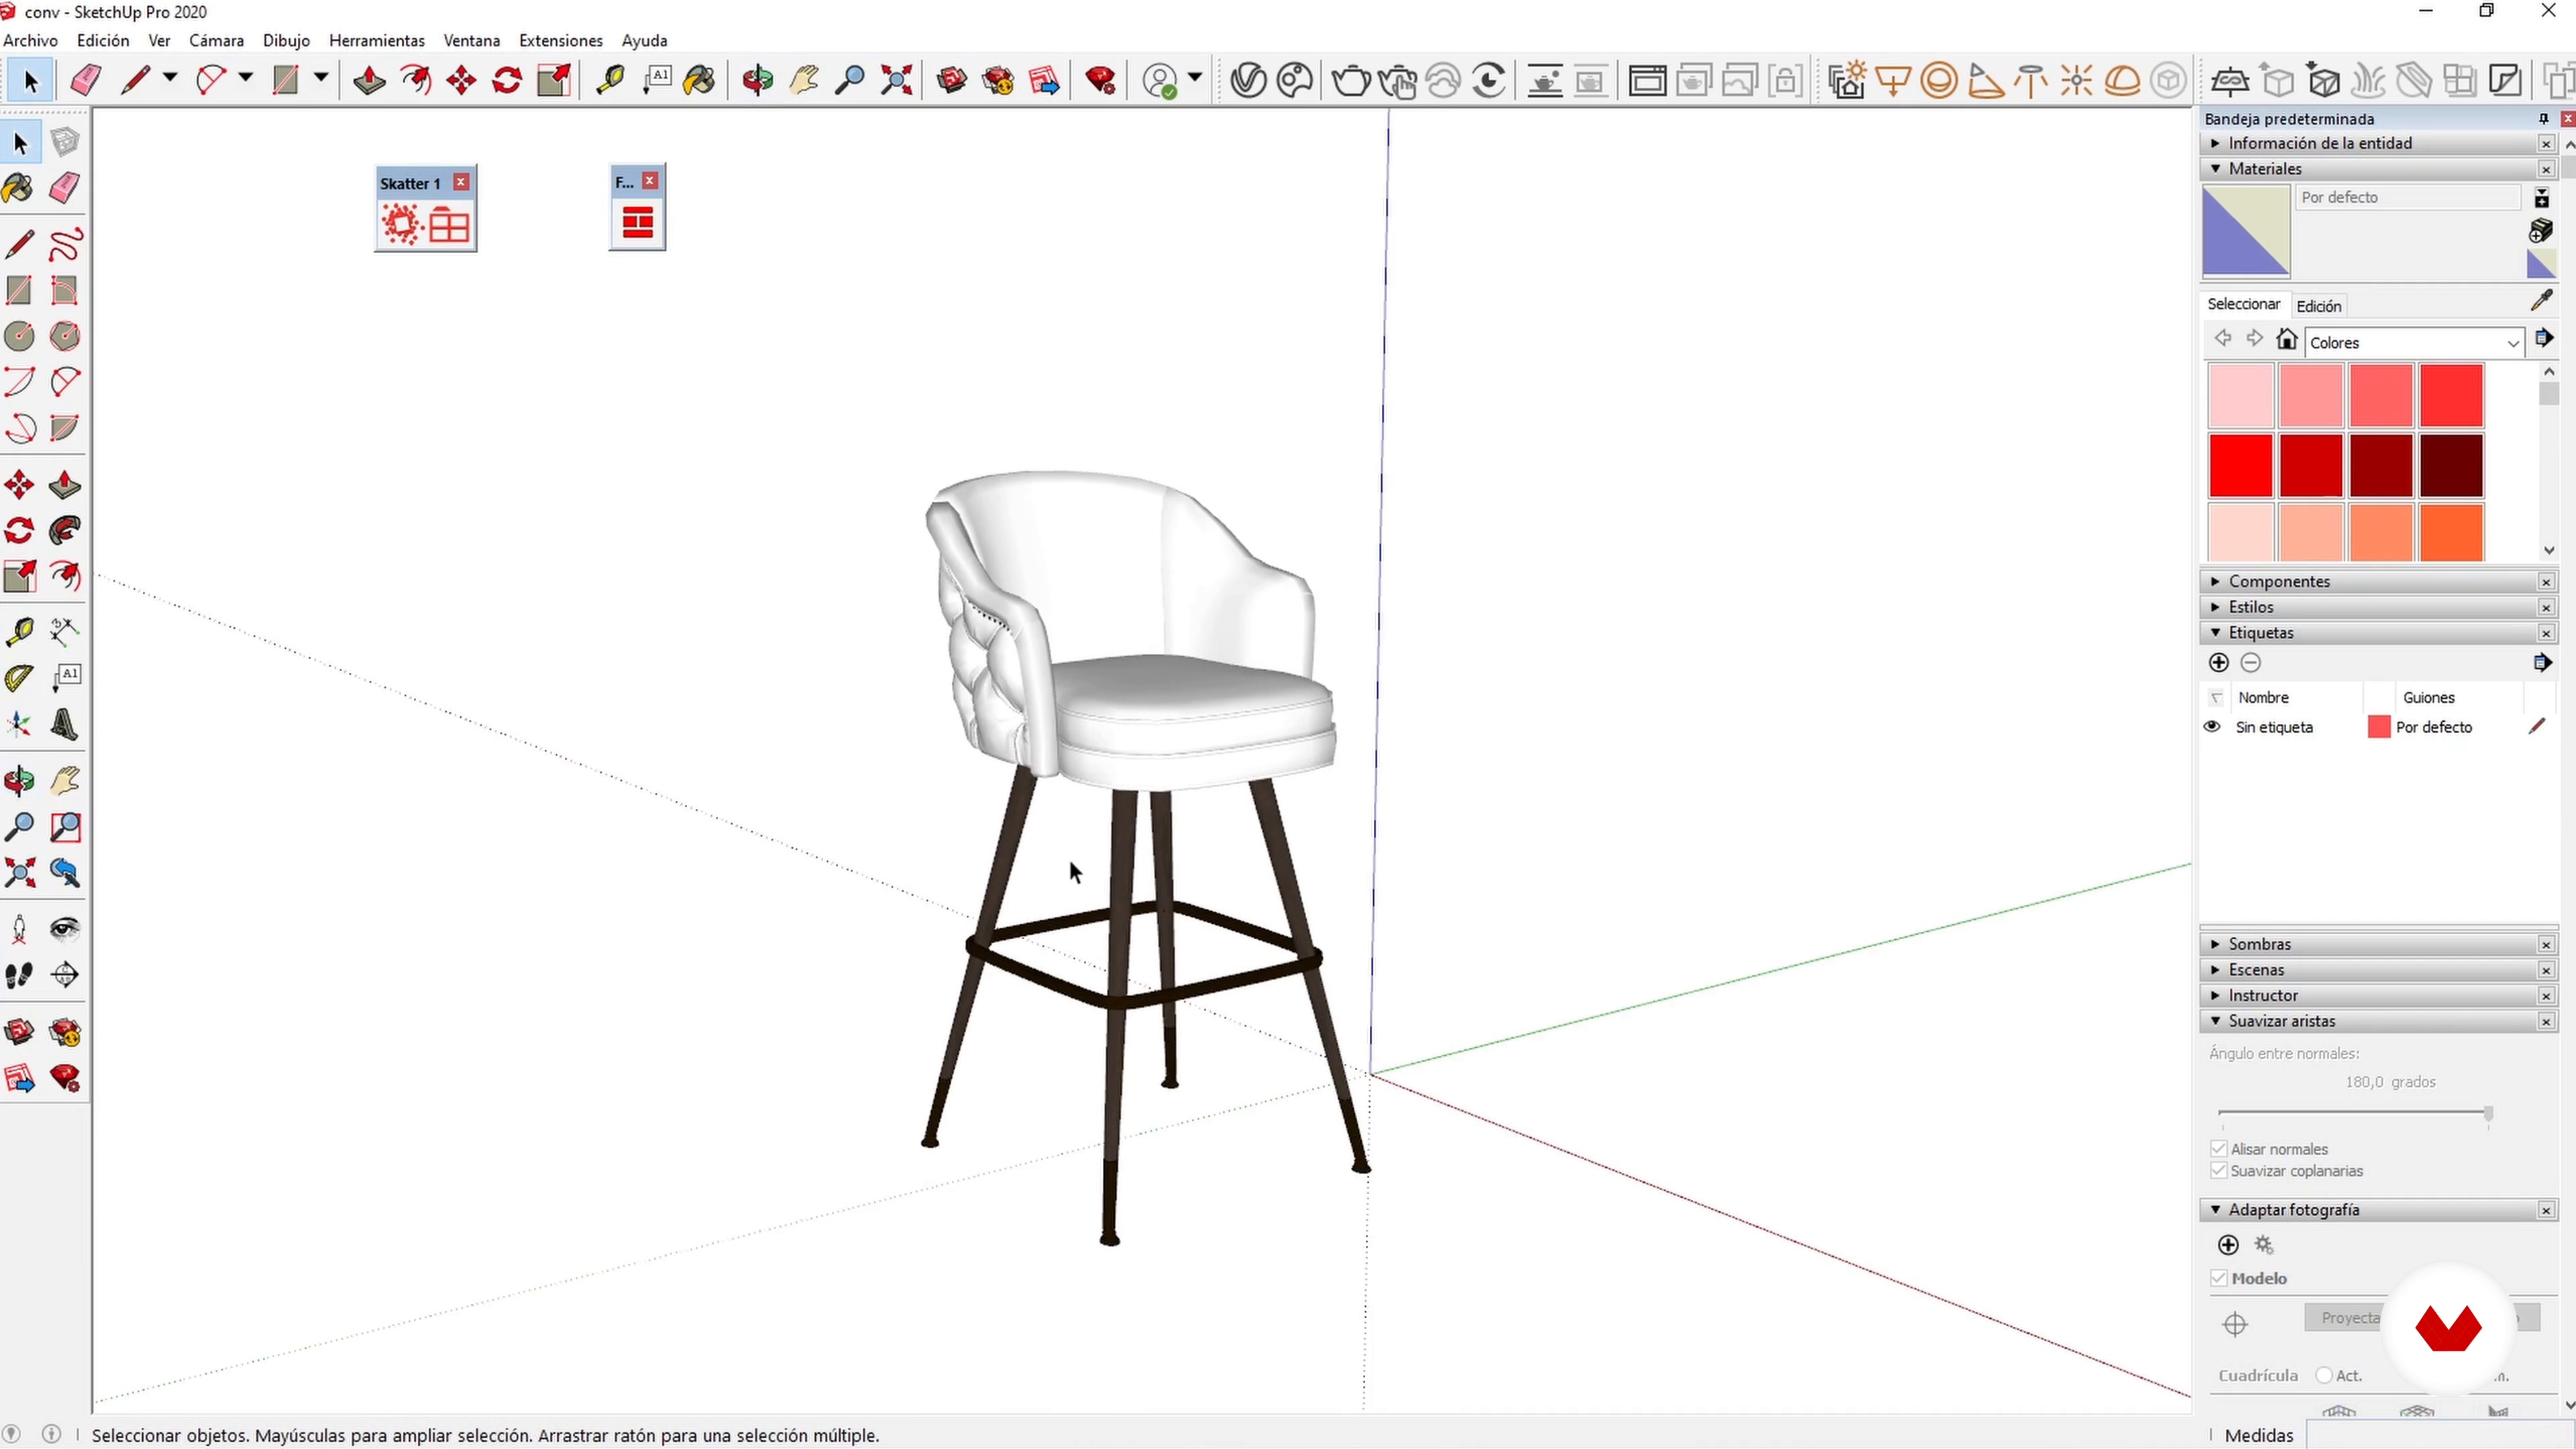
Task: Click the Zoom Extents tool in top toolbar
Action: (x=897, y=80)
